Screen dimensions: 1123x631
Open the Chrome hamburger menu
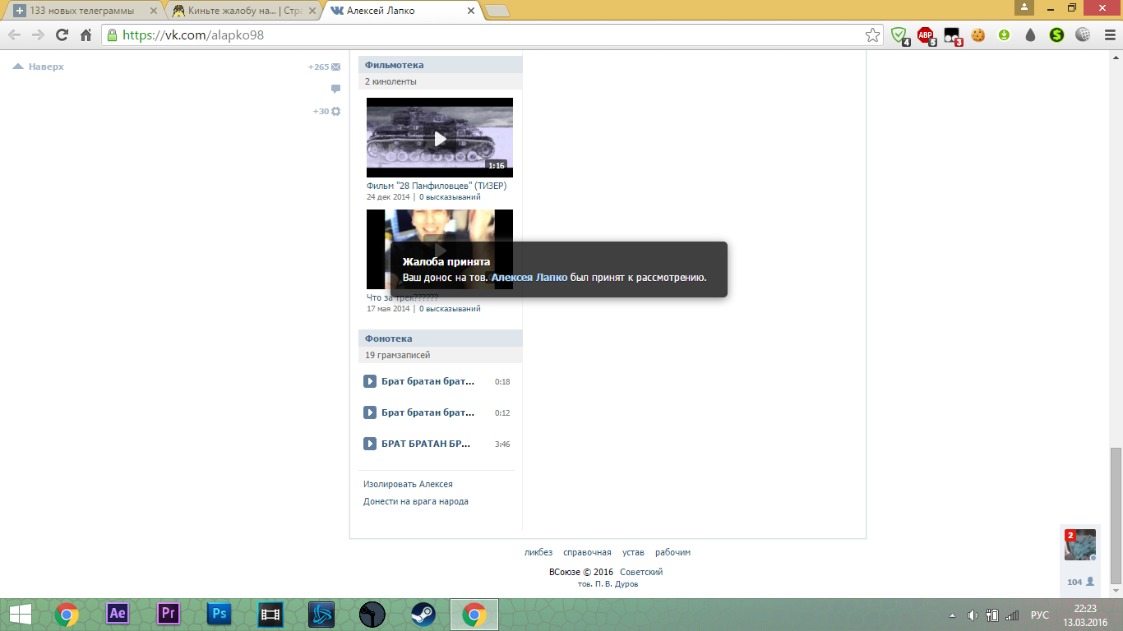1109,35
